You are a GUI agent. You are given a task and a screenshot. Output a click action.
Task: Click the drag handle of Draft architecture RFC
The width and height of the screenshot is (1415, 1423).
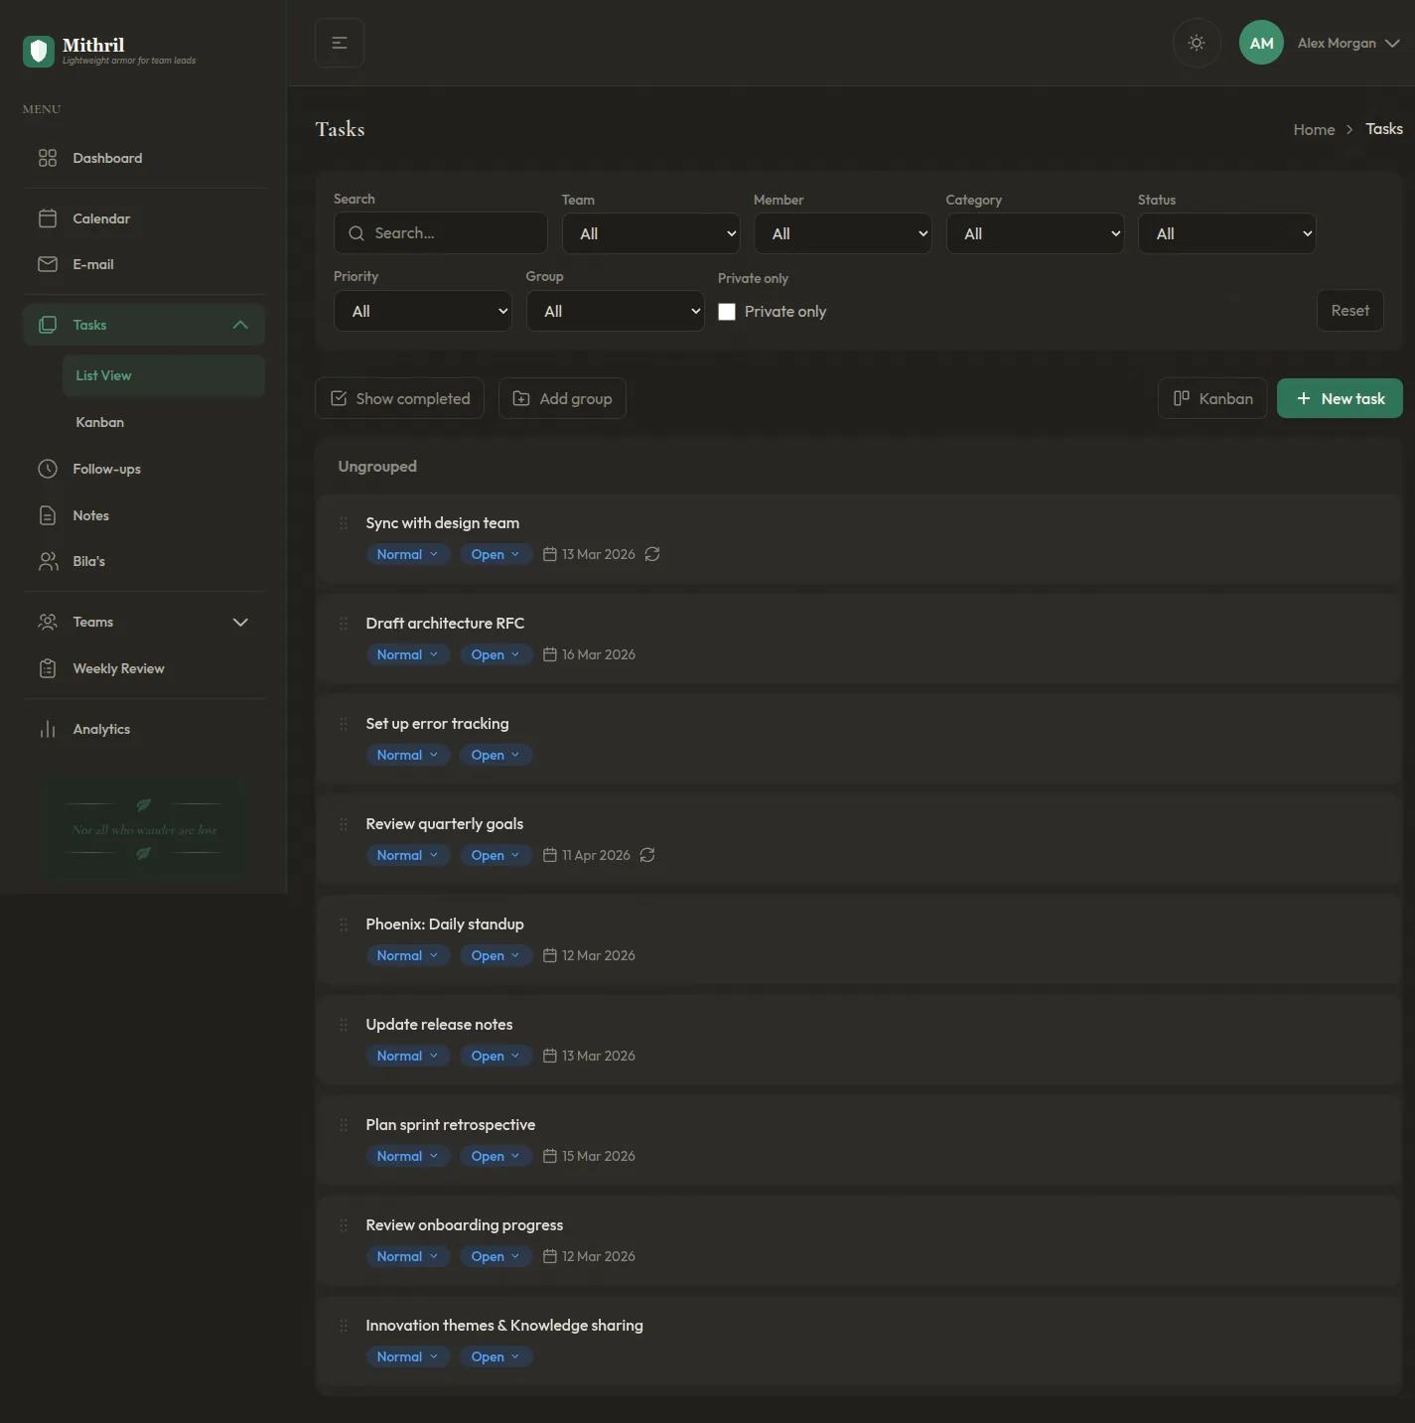[x=344, y=624]
